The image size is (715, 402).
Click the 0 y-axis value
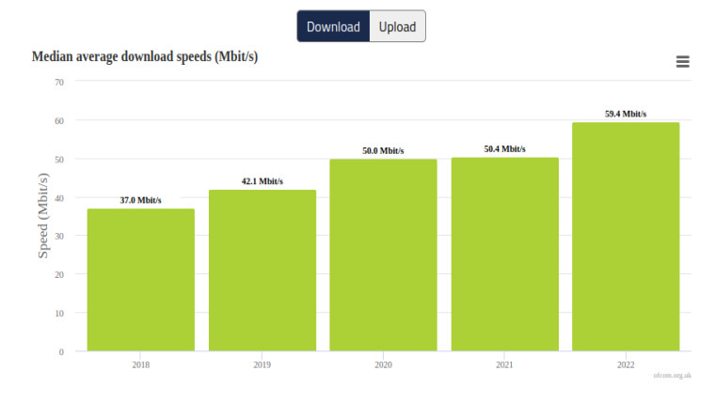(x=61, y=352)
